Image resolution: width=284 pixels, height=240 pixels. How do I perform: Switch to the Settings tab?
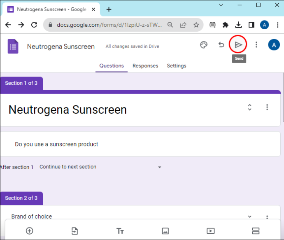177,66
